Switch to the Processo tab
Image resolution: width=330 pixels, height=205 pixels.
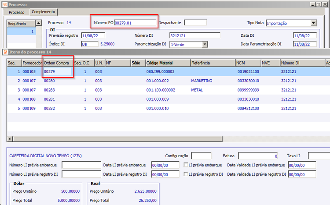point(16,12)
